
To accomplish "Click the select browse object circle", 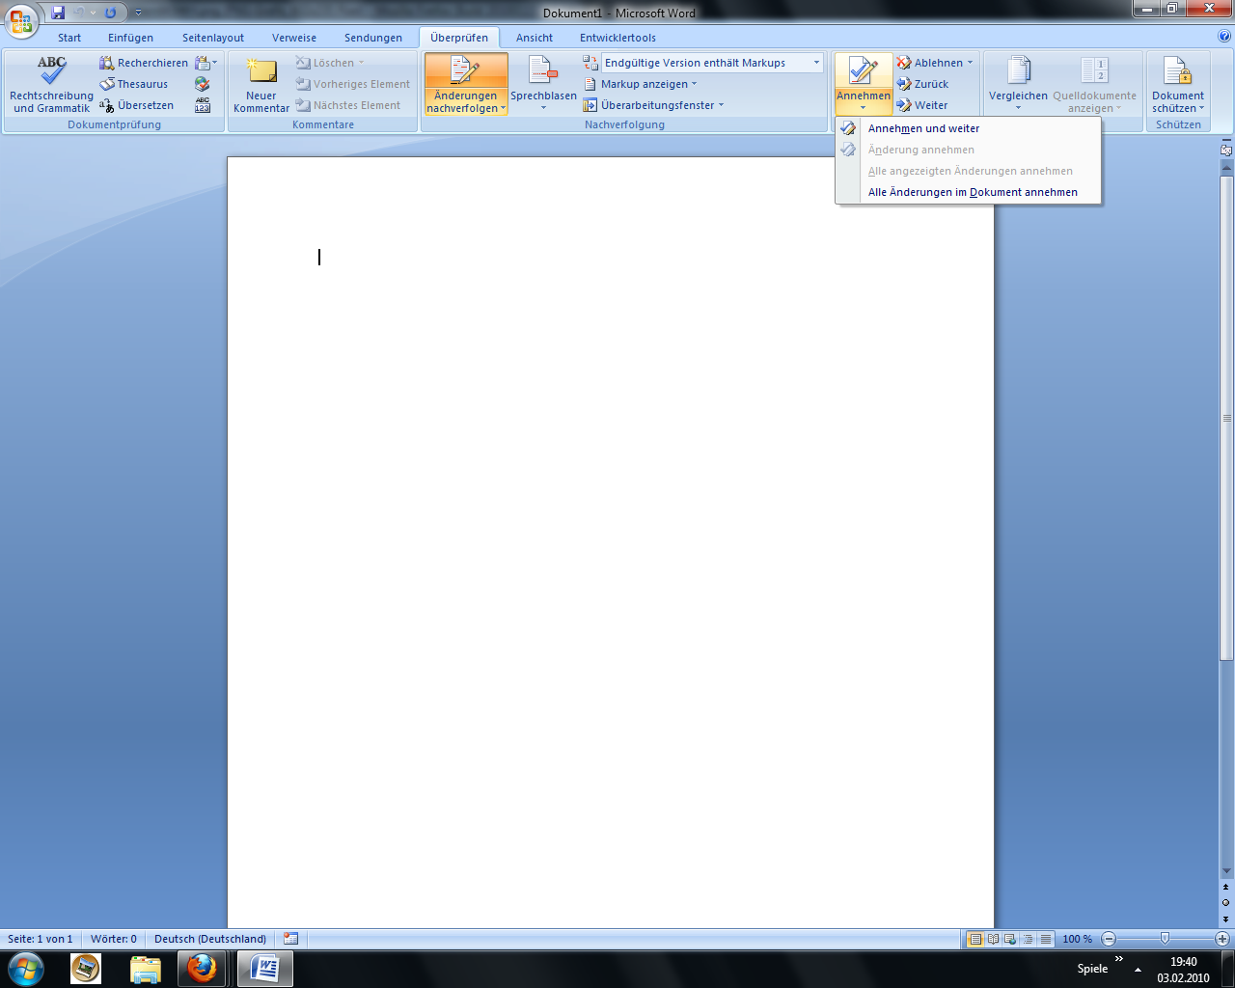I will [1226, 902].
